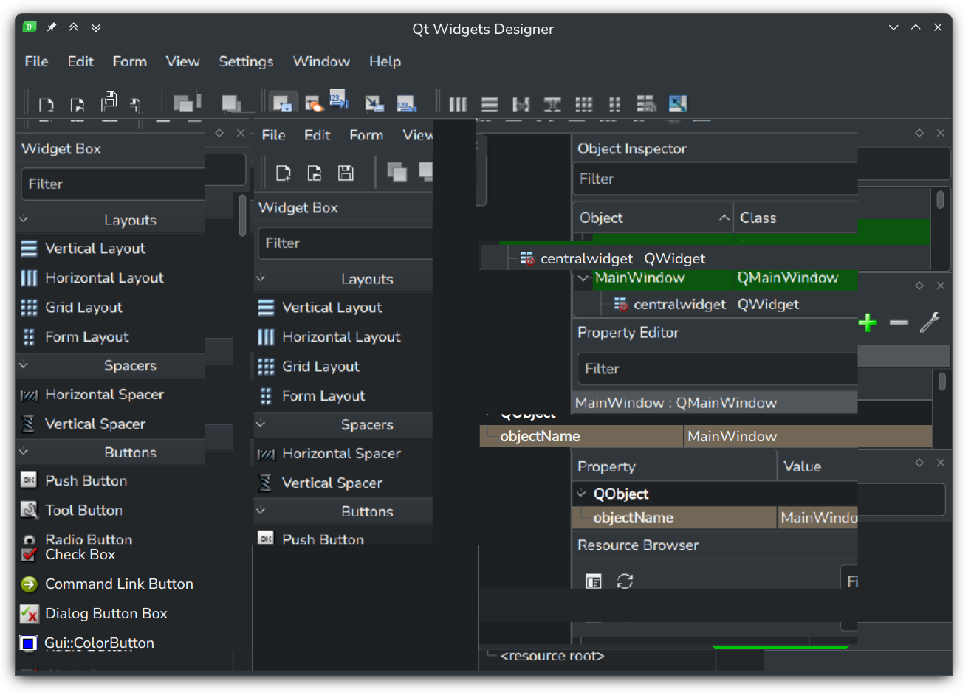Select the "Radio Button" widget entry
This screenshot has width=971, height=698.
click(89, 539)
